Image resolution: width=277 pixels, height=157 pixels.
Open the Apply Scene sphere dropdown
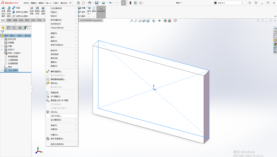(170, 21)
